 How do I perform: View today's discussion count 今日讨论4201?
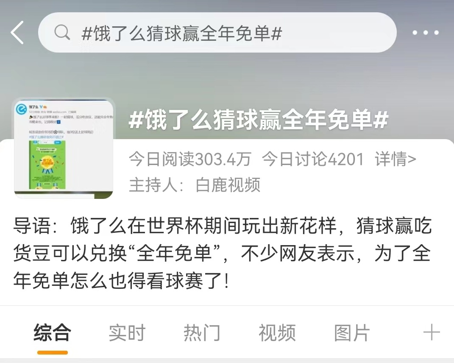(x=313, y=159)
